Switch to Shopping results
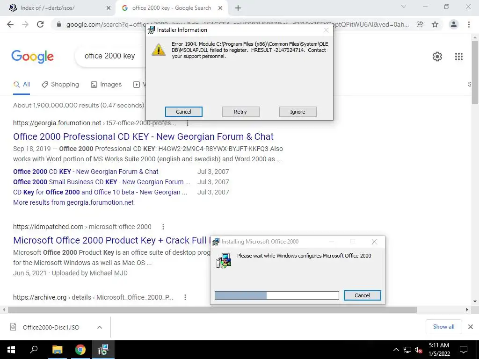 (60, 85)
